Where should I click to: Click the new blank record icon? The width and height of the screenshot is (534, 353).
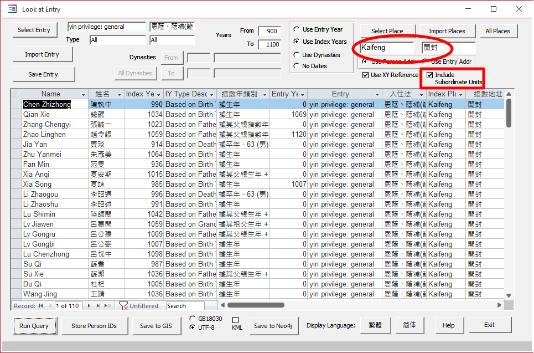(108, 306)
